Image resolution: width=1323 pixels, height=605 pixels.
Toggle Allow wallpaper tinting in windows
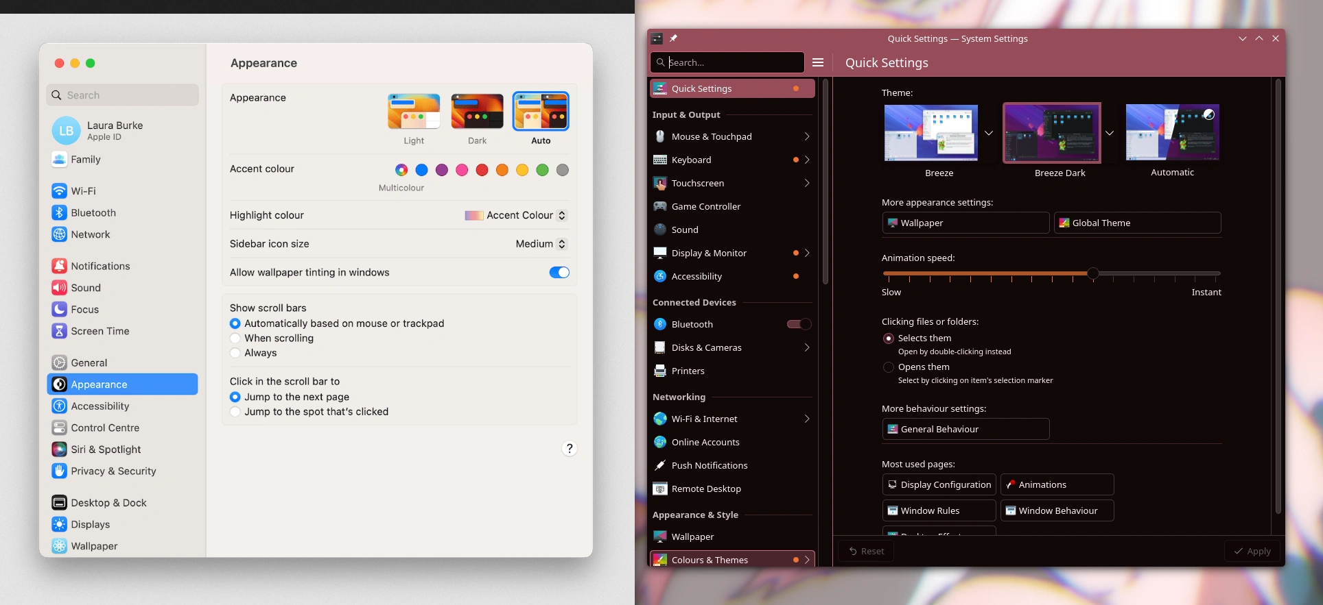click(559, 273)
